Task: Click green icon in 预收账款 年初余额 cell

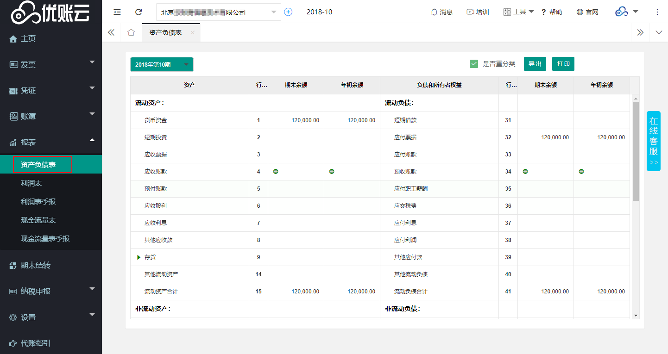Action: 581,172
